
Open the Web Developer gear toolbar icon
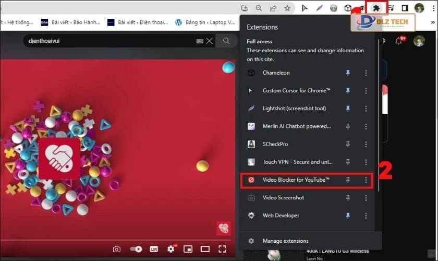point(334,8)
